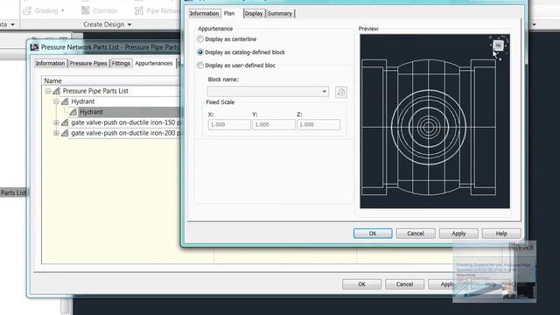Image resolution: width=560 pixels, height=315 pixels.
Task: Click Cancel in Pressure Network Parts List
Action: [404, 284]
